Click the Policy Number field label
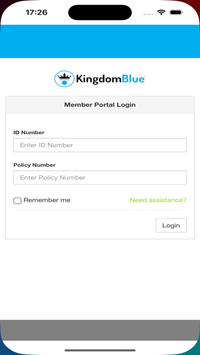200x355 pixels. [34, 165]
